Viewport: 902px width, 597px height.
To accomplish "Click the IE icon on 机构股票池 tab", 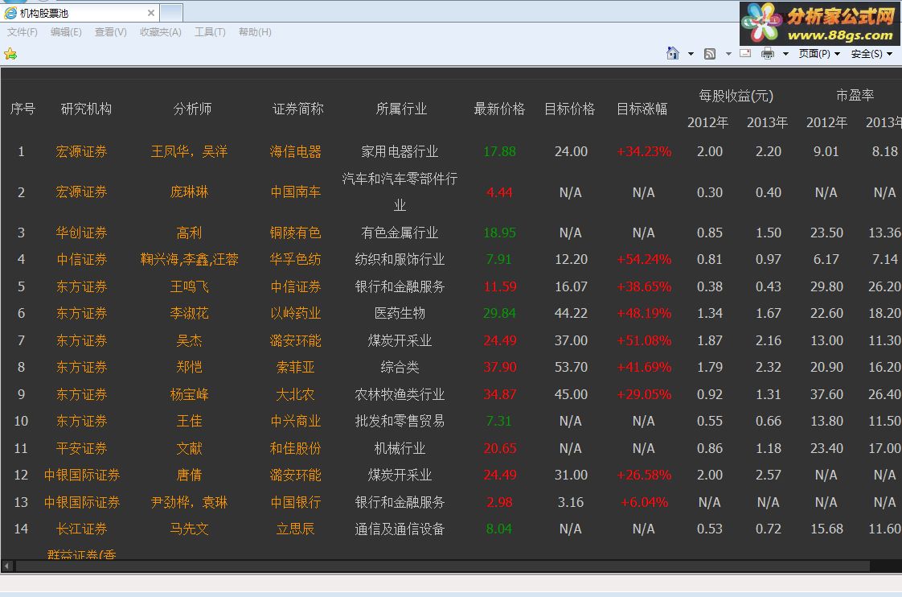I will [10, 13].
